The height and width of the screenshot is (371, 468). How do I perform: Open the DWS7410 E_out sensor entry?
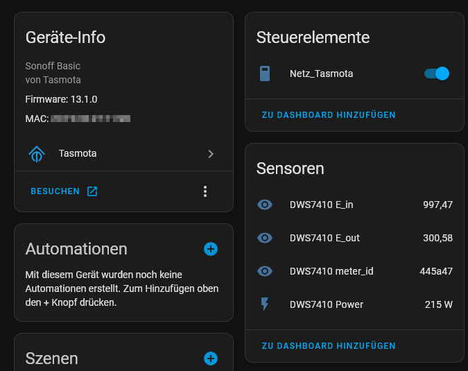click(354, 238)
